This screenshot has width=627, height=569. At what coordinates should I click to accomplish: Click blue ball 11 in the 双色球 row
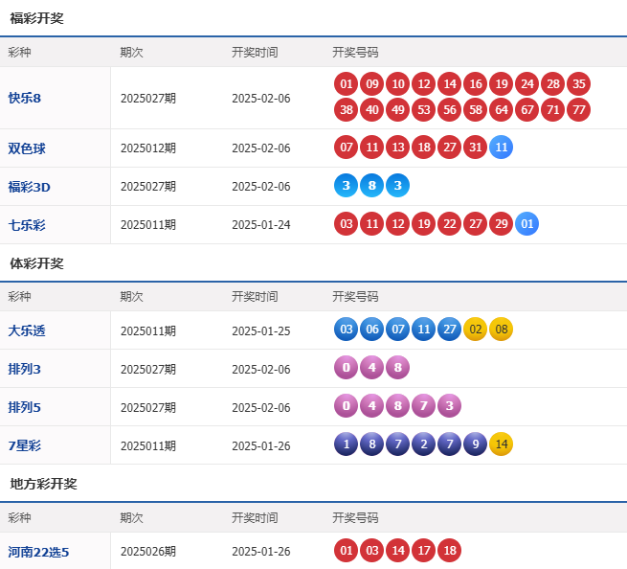[x=502, y=148]
